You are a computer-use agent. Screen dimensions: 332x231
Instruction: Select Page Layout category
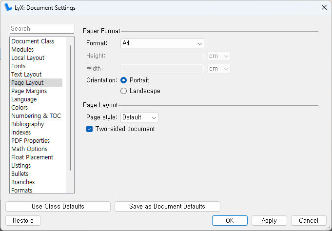pyautogui.click(x=36, y=82)
